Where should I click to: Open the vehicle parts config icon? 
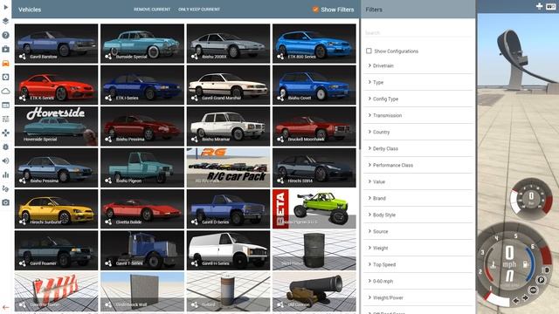coord(6,77)
